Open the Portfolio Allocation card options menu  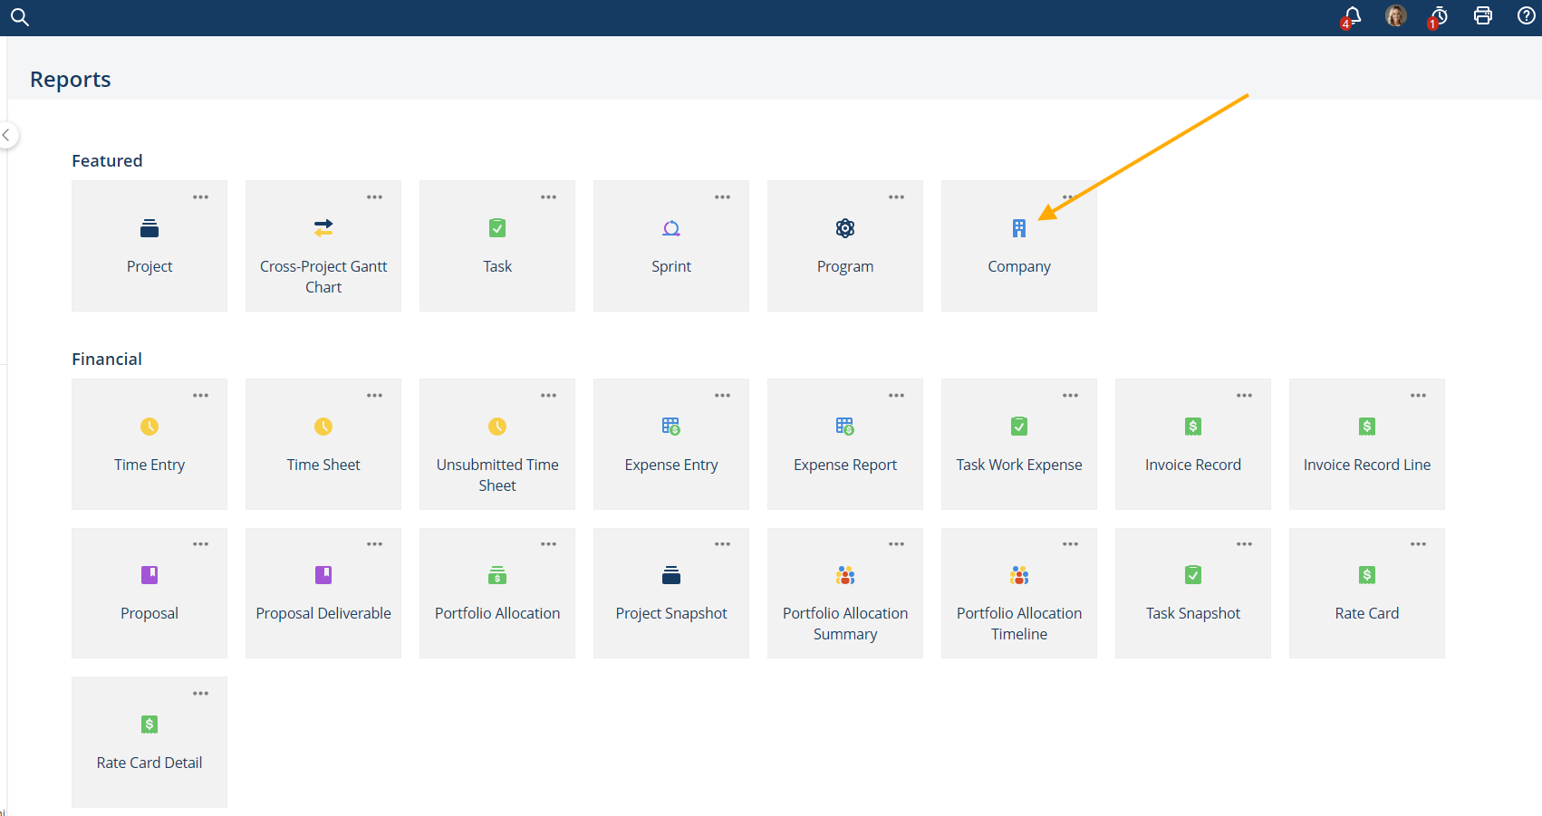549,544
